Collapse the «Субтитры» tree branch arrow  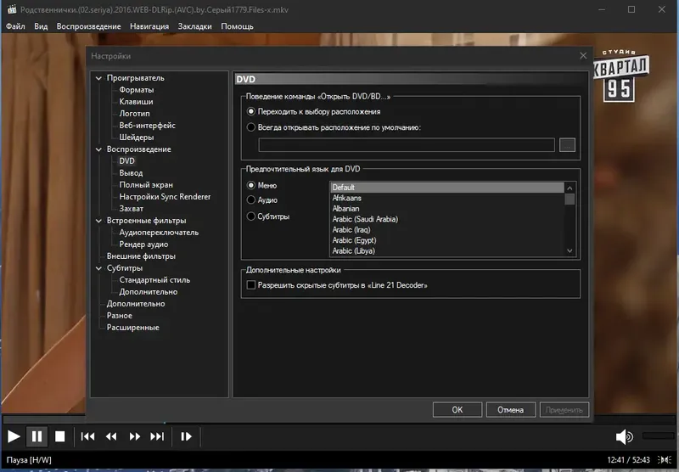[99, 268]
